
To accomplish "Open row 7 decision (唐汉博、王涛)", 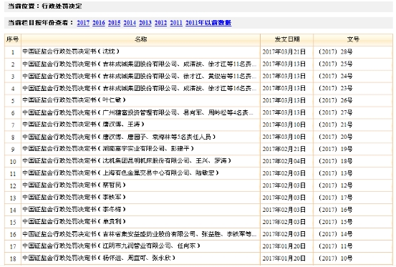I will point(84,125).
